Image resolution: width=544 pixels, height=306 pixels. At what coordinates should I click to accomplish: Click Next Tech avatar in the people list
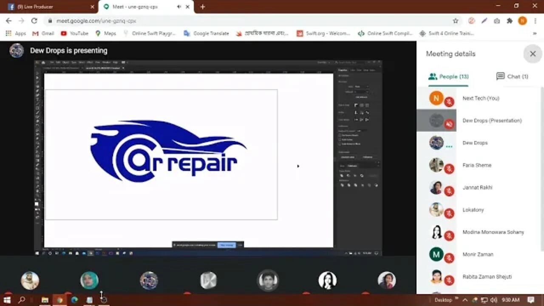click(436, 98)
